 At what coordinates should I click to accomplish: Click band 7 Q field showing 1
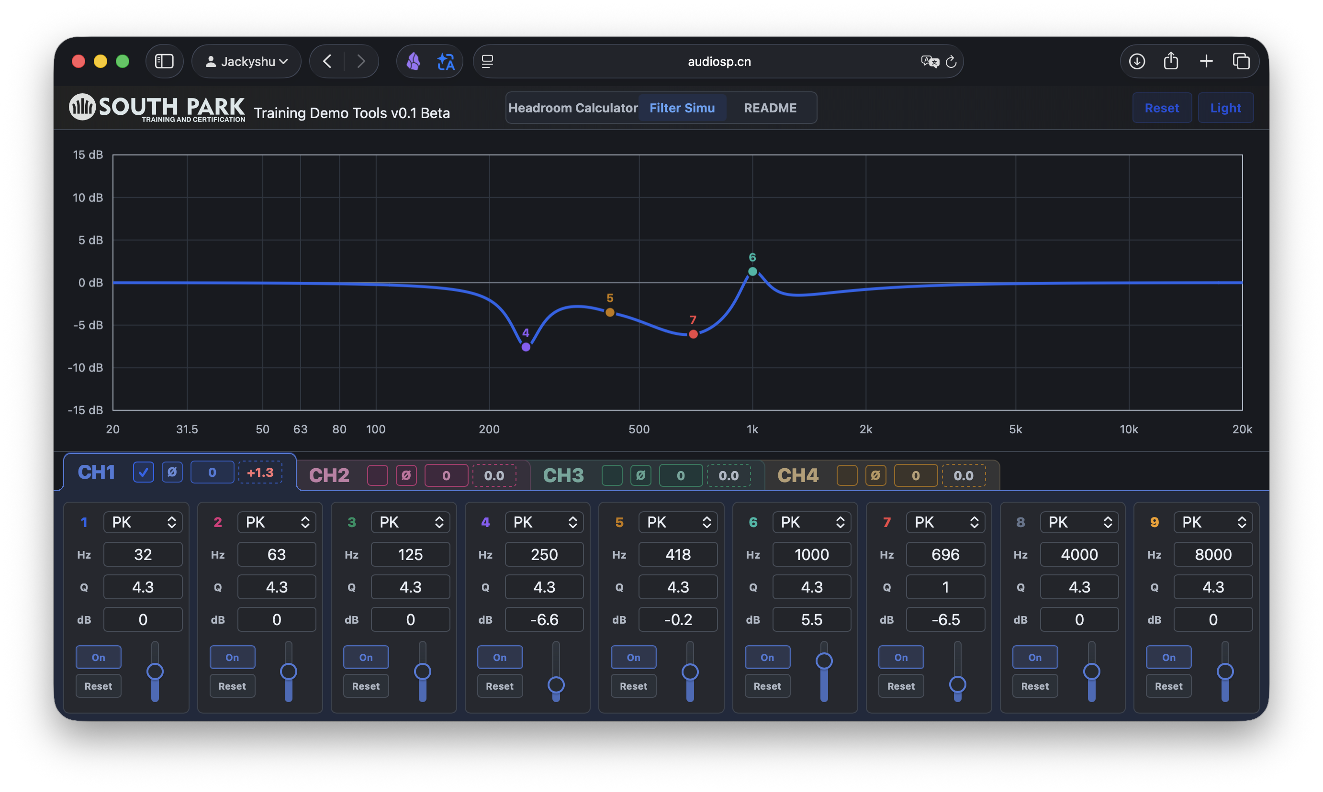click(945, 587)
